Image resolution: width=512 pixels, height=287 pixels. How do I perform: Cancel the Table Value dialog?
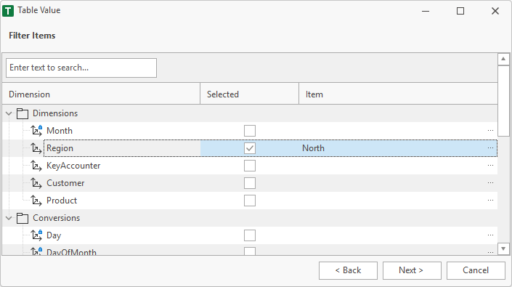tap(476, 270)
